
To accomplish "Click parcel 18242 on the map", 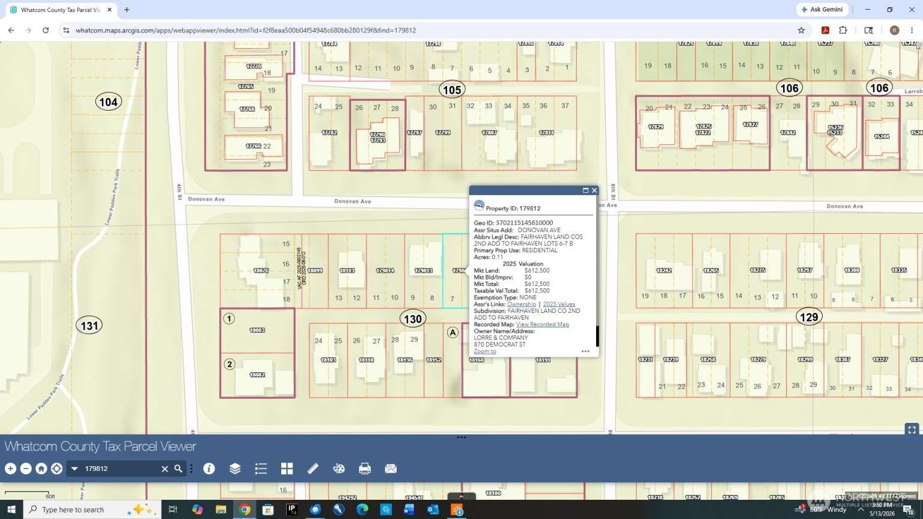I will (x=664, y=270).
